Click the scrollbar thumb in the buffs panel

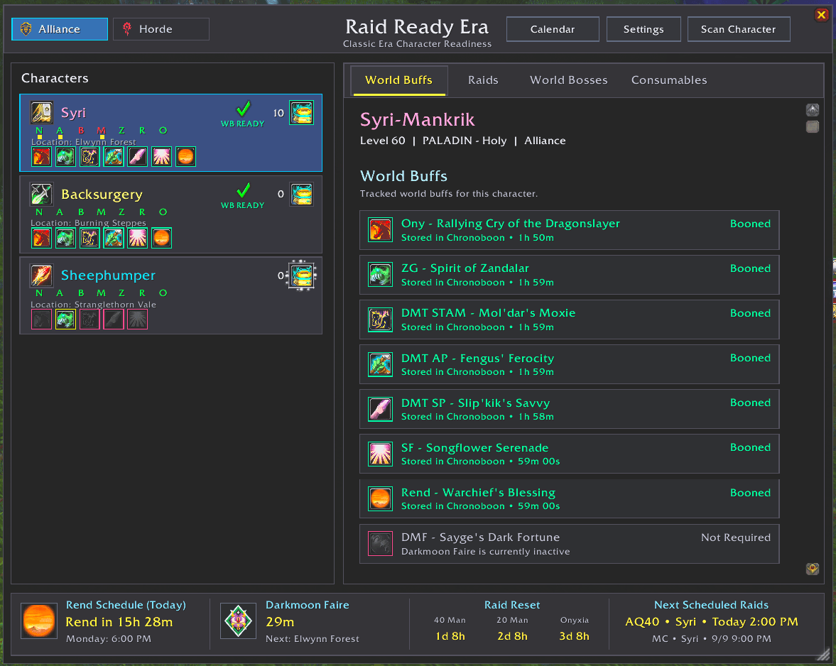pyautogui.click(x=812, y=127)
